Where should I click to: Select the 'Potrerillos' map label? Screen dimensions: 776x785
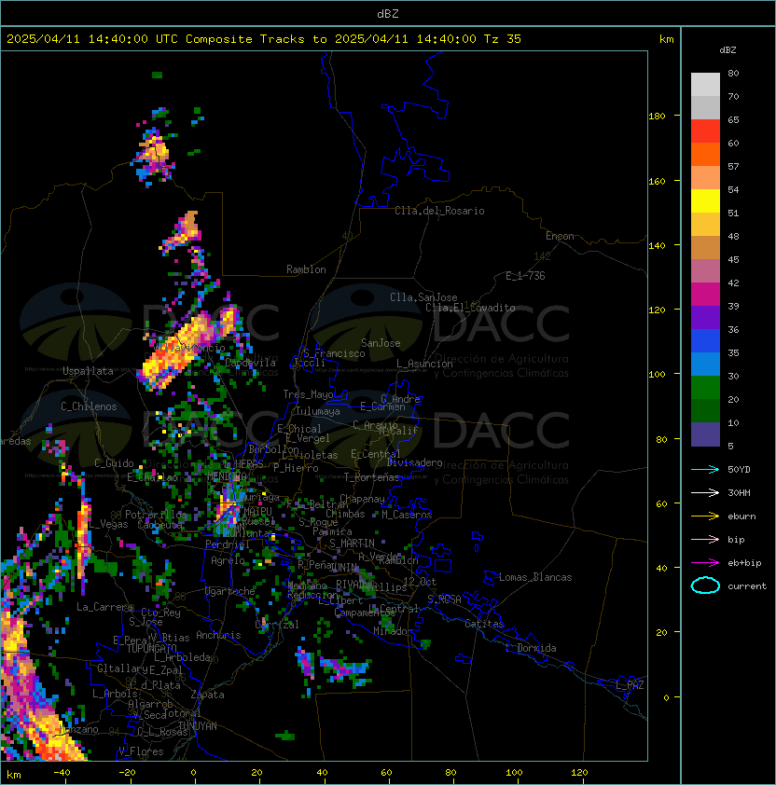coord(156,515)
